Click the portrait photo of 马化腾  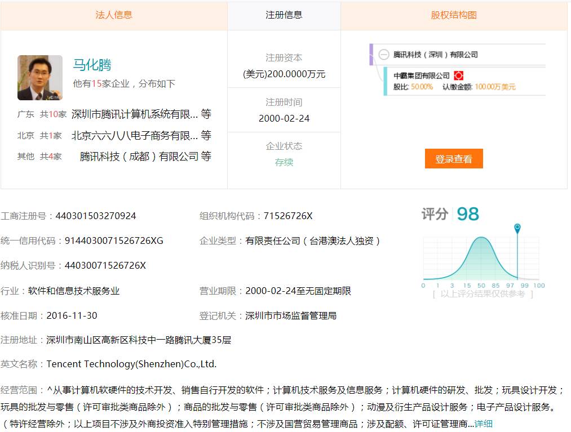click(40, 78)
